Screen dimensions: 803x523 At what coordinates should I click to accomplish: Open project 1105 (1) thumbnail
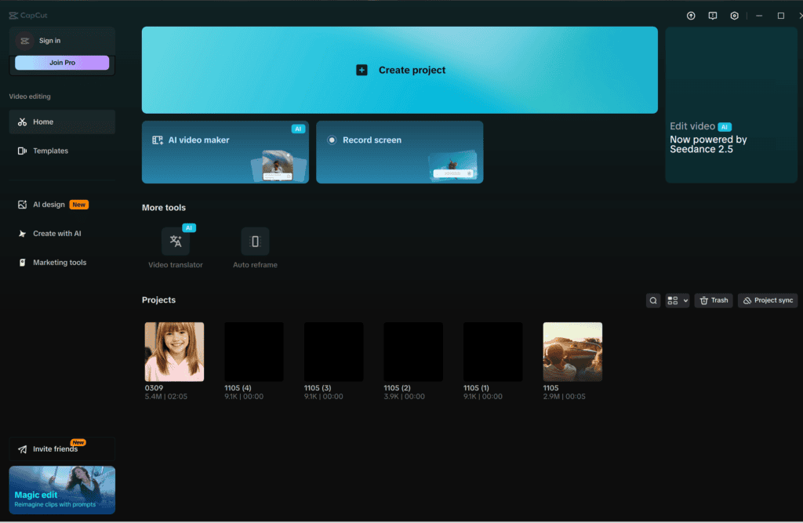493,352
